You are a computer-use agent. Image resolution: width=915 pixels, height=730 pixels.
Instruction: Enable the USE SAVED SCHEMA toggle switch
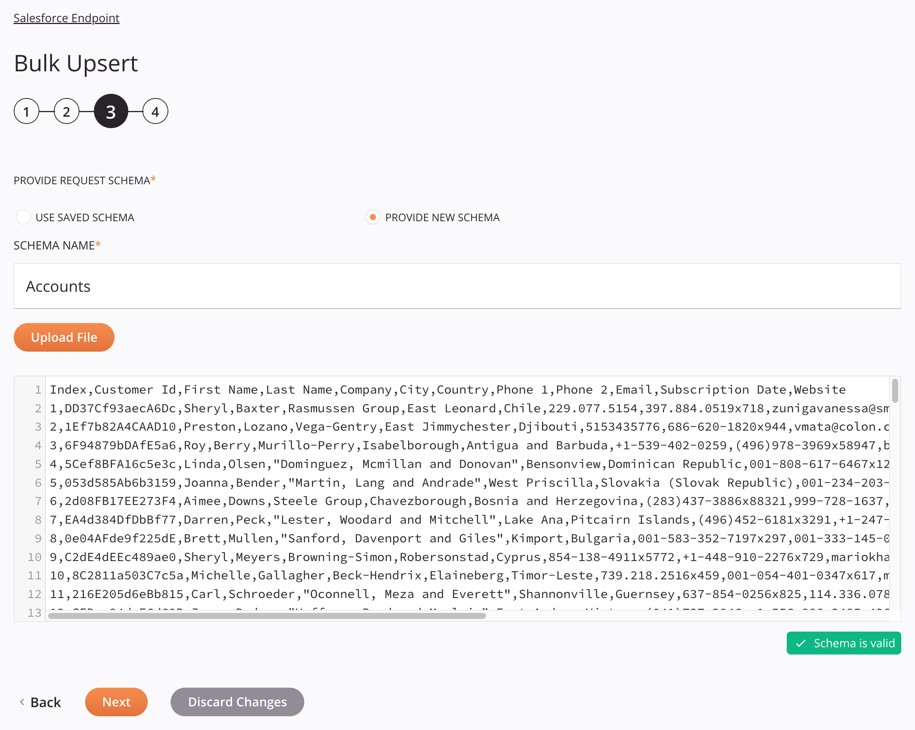pyautogui.click(x=23, y=217)
